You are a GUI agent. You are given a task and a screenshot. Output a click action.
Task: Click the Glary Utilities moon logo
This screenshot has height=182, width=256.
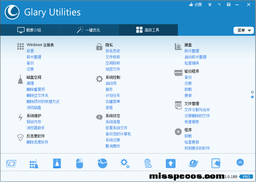point(12,12)
